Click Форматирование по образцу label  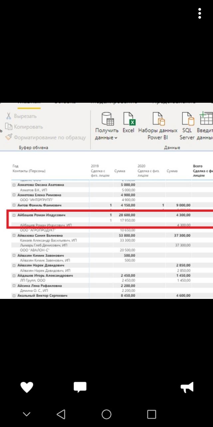point(50,137)
